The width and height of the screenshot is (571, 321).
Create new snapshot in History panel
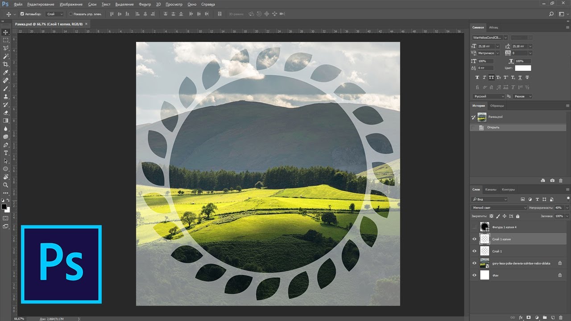click(552, 181)
